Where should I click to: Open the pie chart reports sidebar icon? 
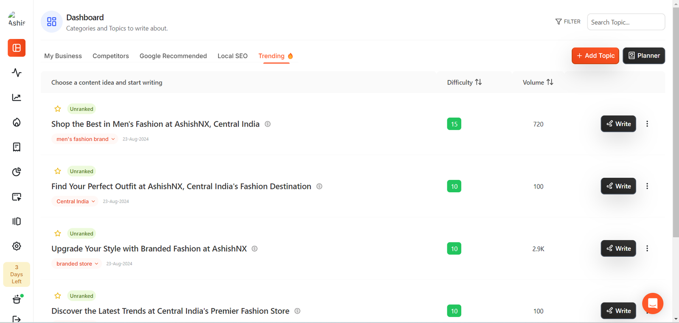coord(17,172)
